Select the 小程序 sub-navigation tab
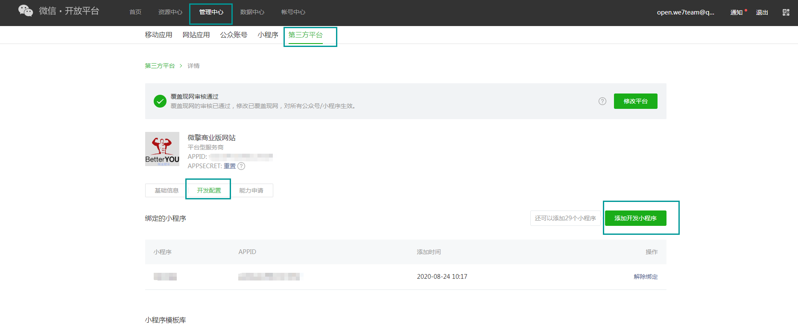The height and width of the screenshot is (333, 798). (x=268, y=35)
